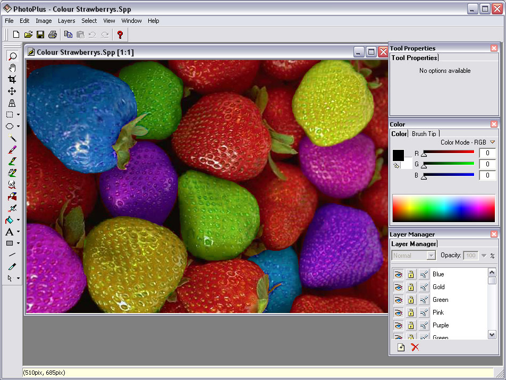Select the Text tool letter A
The image size is (506, 380).
point(10,232)
